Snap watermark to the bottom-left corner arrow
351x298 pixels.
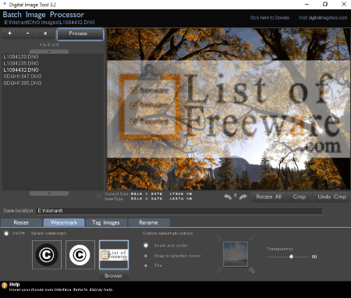218,271
